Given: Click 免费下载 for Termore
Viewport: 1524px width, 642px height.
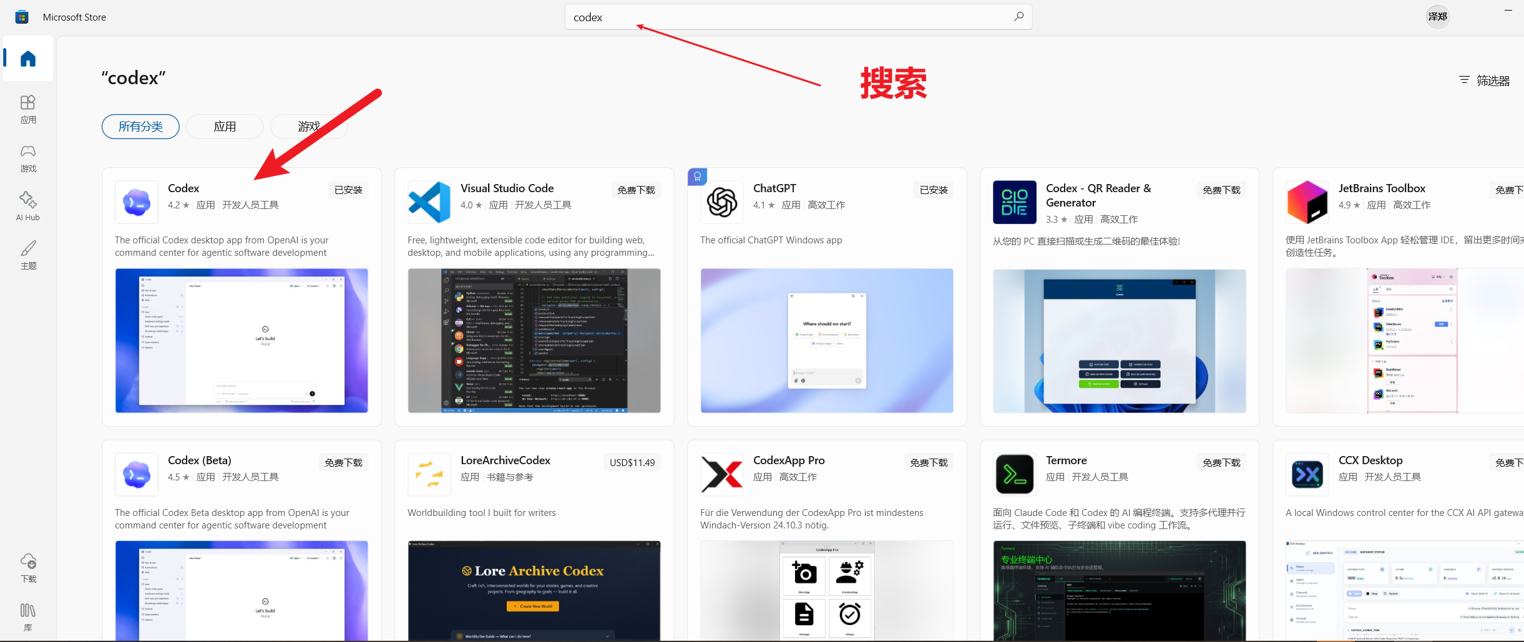Looking at the screenshot, I should [x=1221, y=462].
